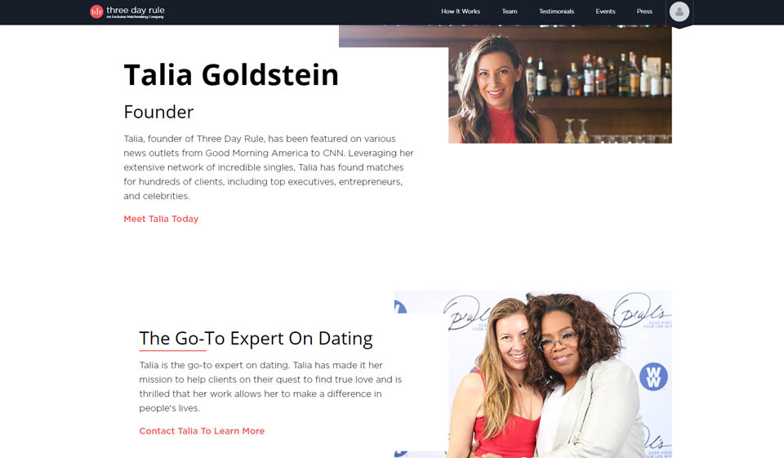Click the Talia Goldstein heading
This screenshot has height=458, width=784.
point(231,75)
